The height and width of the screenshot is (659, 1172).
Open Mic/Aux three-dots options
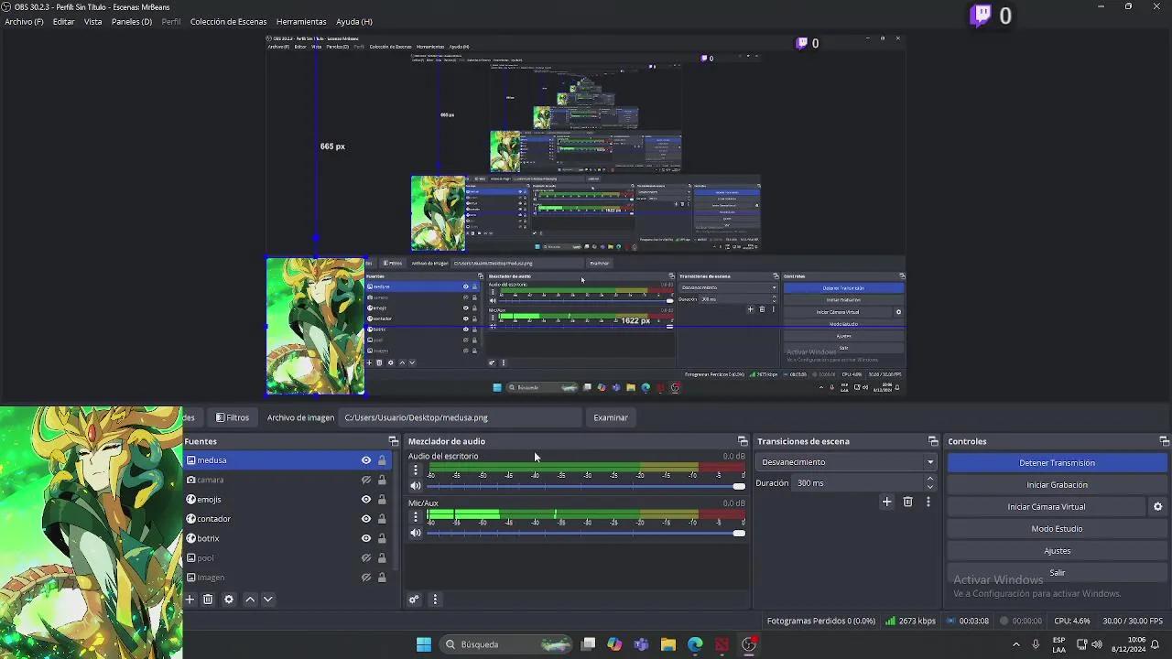coord(416,516)
